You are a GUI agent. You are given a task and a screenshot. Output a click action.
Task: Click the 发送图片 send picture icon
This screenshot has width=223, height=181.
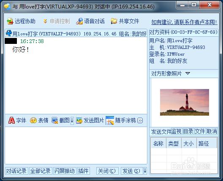pyautogui.click(x=79, y=120)
